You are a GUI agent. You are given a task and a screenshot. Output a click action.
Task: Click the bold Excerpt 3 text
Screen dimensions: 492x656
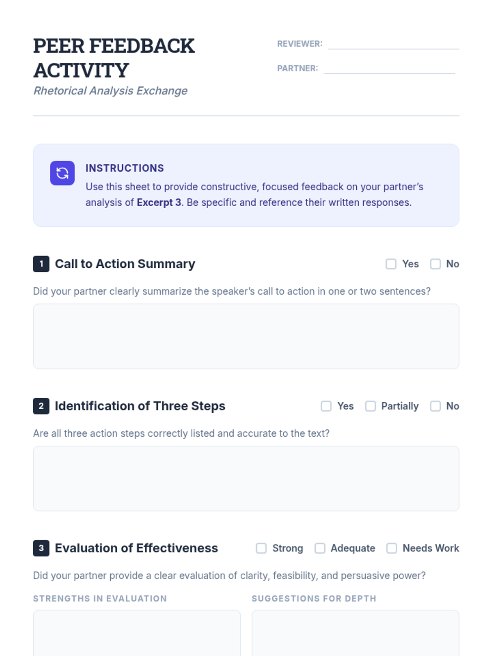click(159, 203)
